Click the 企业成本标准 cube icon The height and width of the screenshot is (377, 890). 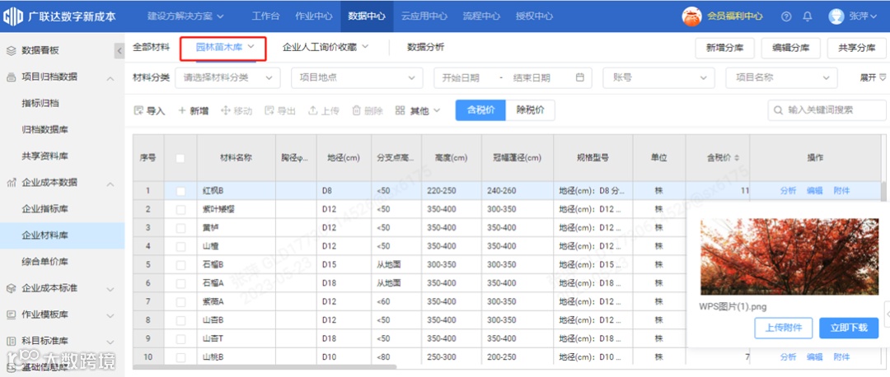(12, 288)
